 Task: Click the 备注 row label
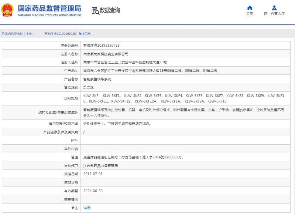pyautogui.click(x=74, y=157)
